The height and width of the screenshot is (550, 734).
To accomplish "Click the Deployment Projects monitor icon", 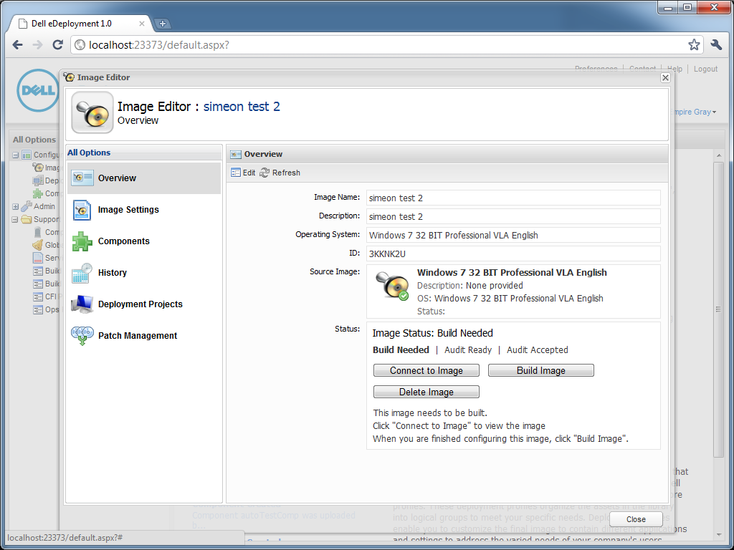I will tap(82, 304).
